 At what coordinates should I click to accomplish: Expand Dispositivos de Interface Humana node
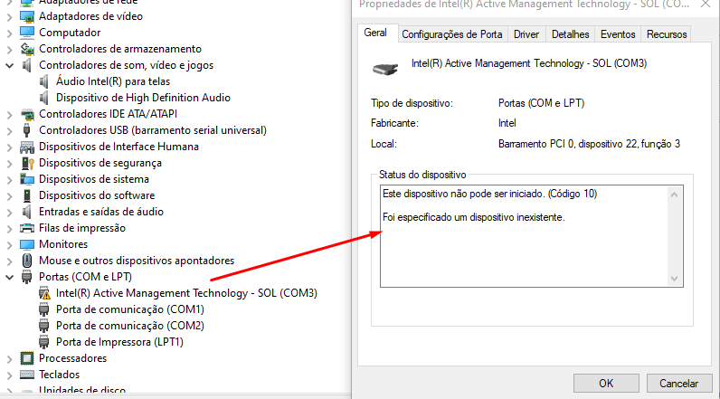(x=9, y=147)
